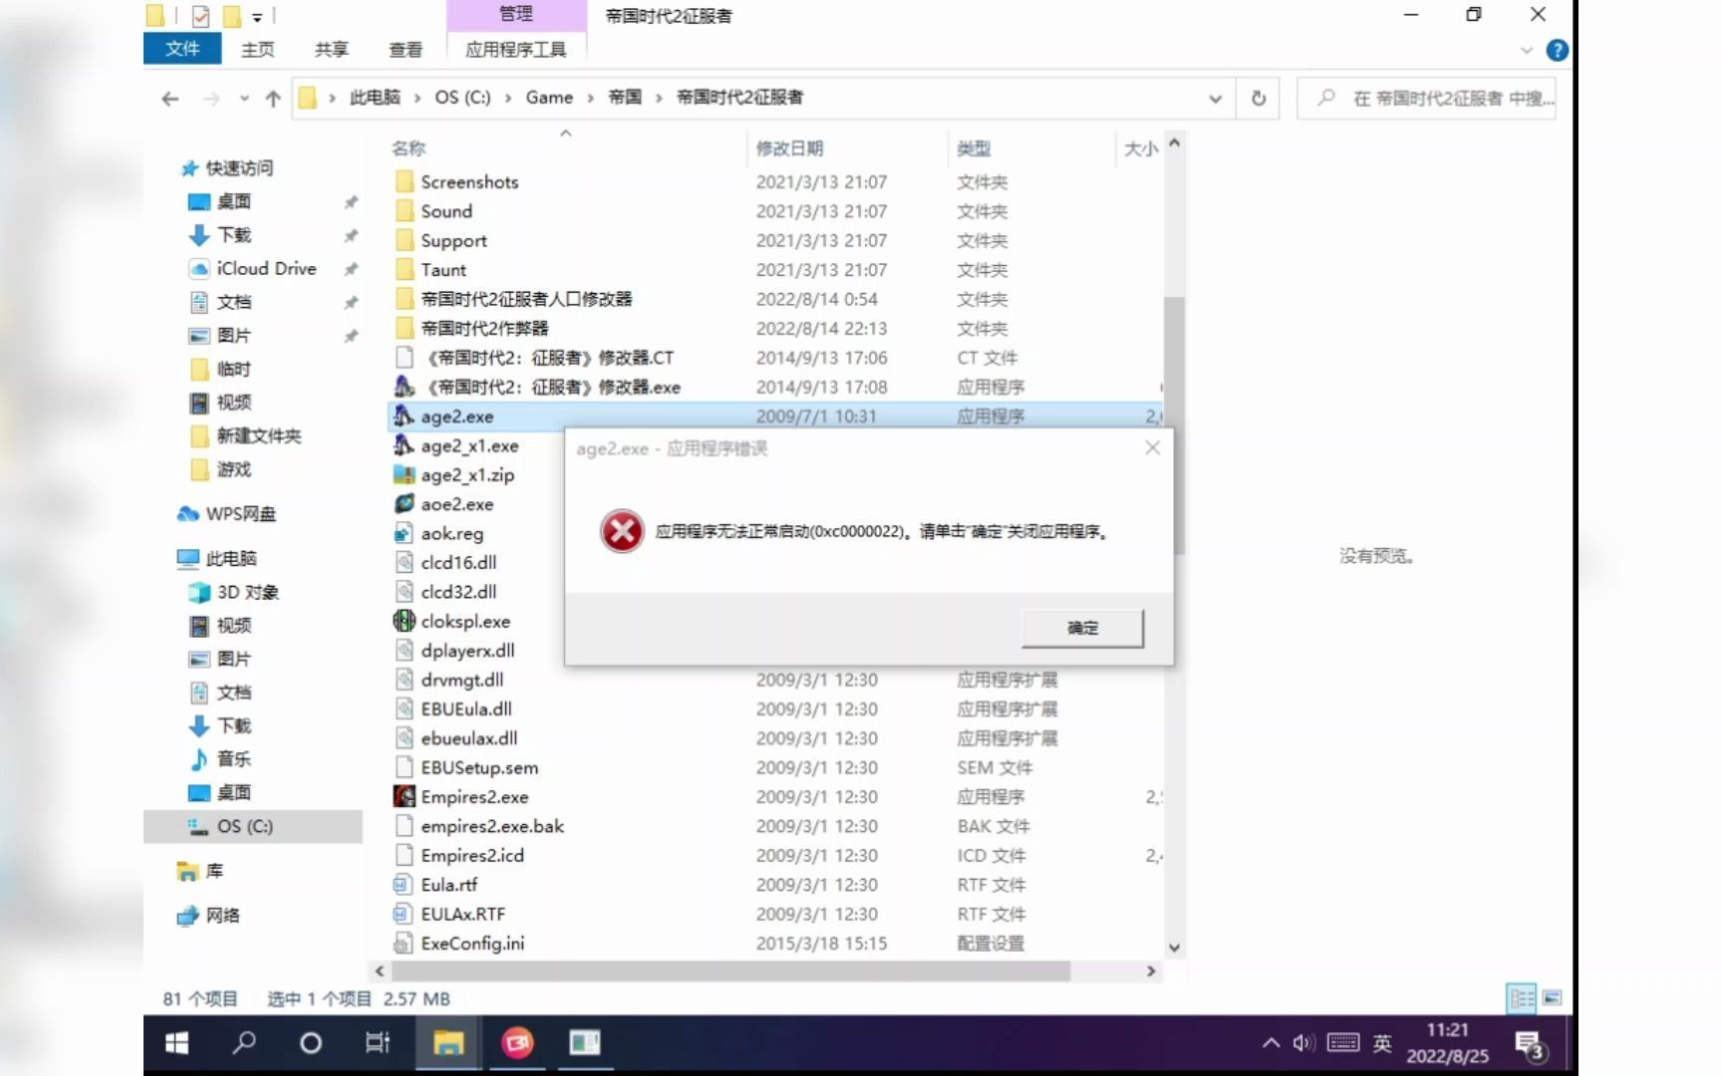Click the forward navigation arrow
This screenshot has width=1722, height=1076.
(x=210, y=98)
